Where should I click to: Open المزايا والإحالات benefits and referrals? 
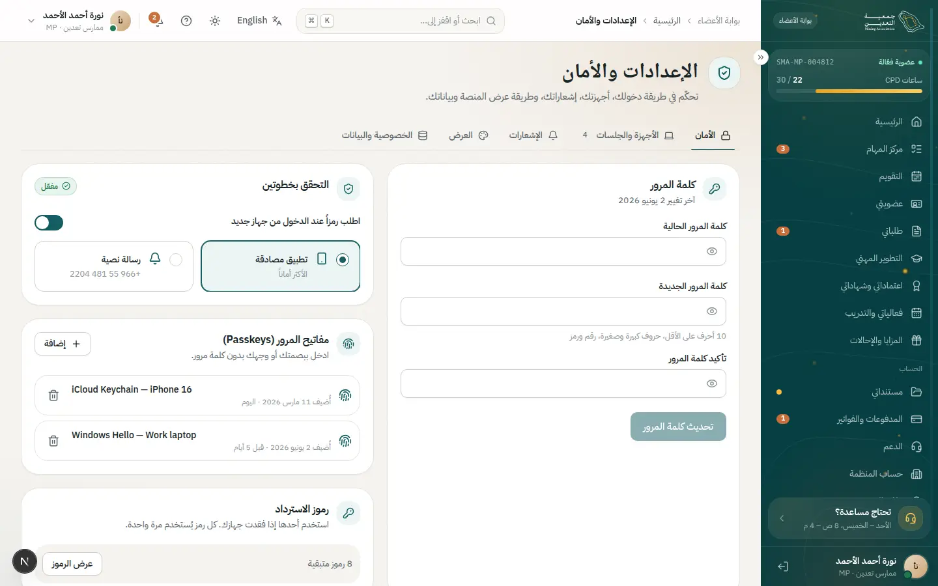tap(849, 341)
